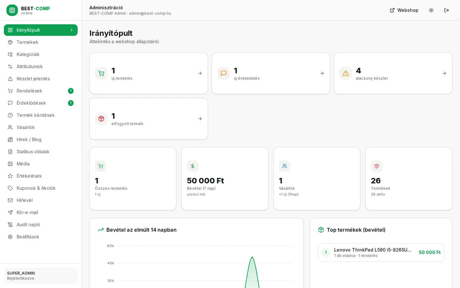Click the users icon on Vásárlók stat card
This screenshot has height=288, width=460.
[x=285, y=166]
